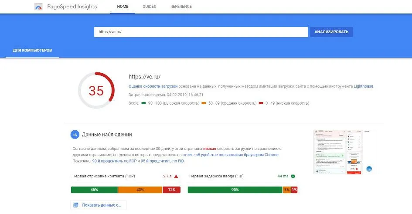This screenshot has width=412, height=214.
Task: Click the FCP red 12% bar segment
Action: [x=172, y=190]
